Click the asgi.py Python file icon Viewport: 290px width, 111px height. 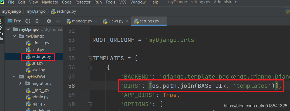pyautogui.click(x=28, y=50)
